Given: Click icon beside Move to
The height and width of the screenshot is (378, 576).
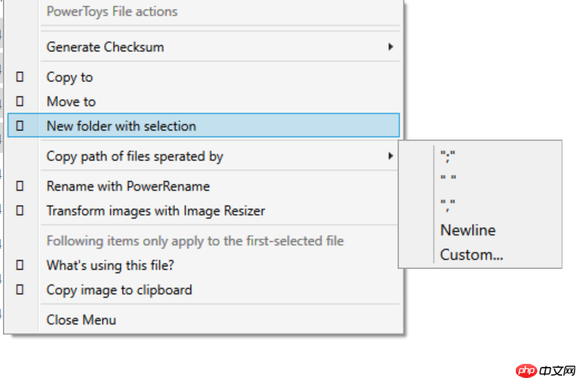Looking at the screenshot, I should pyautogui.click(x=20, y=102).
